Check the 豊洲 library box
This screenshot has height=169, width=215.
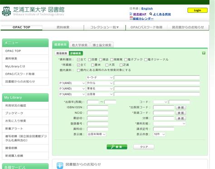(93, 65)
